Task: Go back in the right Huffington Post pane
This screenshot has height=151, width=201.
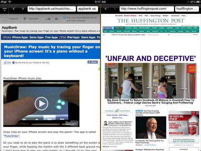Action: click(x=106, y=9)
